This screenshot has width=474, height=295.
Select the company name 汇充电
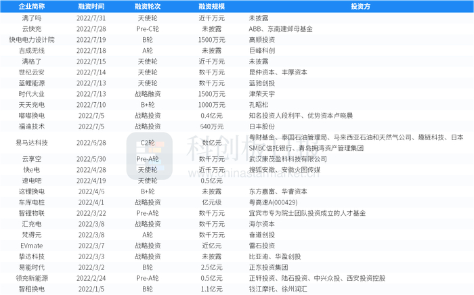[32, 225]
